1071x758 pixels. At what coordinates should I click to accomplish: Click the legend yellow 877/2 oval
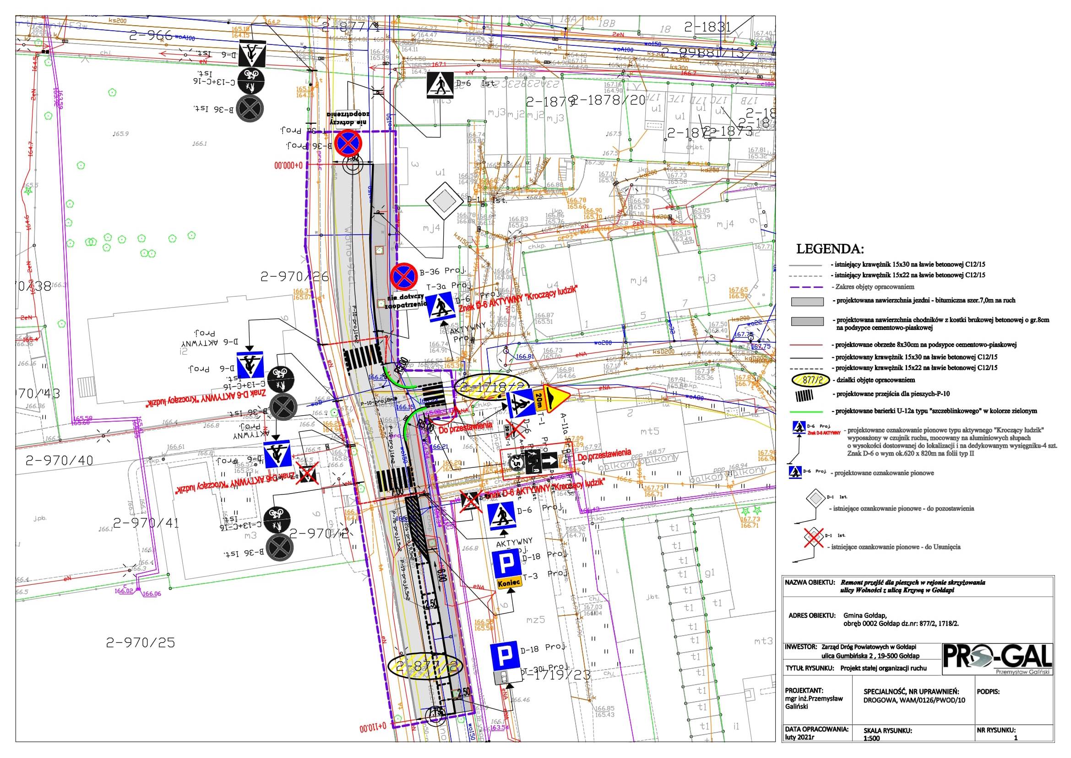click(x=811, y=380)
